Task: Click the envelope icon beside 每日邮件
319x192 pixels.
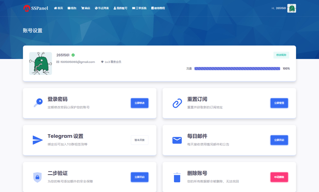Action: (177, 140)
